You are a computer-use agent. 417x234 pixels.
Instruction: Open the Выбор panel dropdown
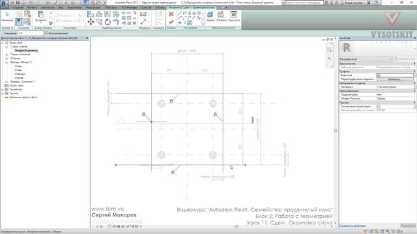pos(7,27)
